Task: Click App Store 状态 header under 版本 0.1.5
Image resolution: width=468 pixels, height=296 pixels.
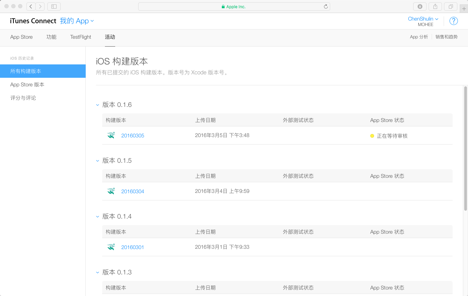Action: [387, 176]
